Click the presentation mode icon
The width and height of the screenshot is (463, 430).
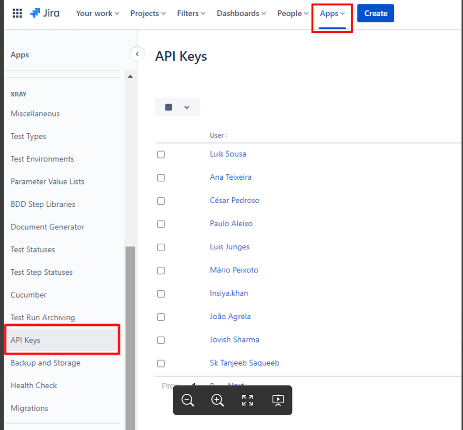(x=278, y=400)
